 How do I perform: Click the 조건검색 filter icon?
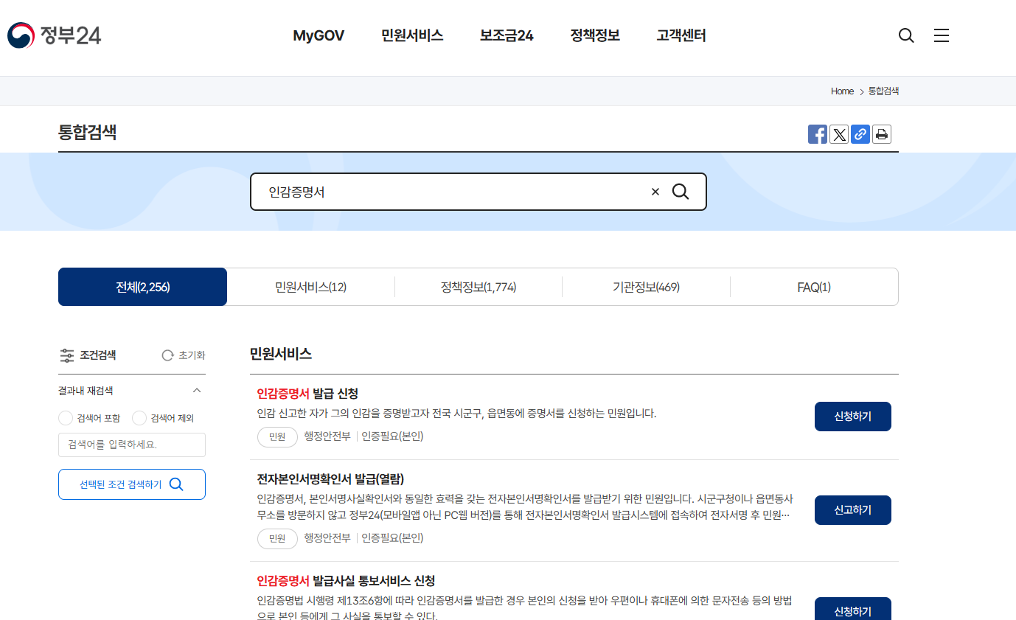click(x=66, y=355)
